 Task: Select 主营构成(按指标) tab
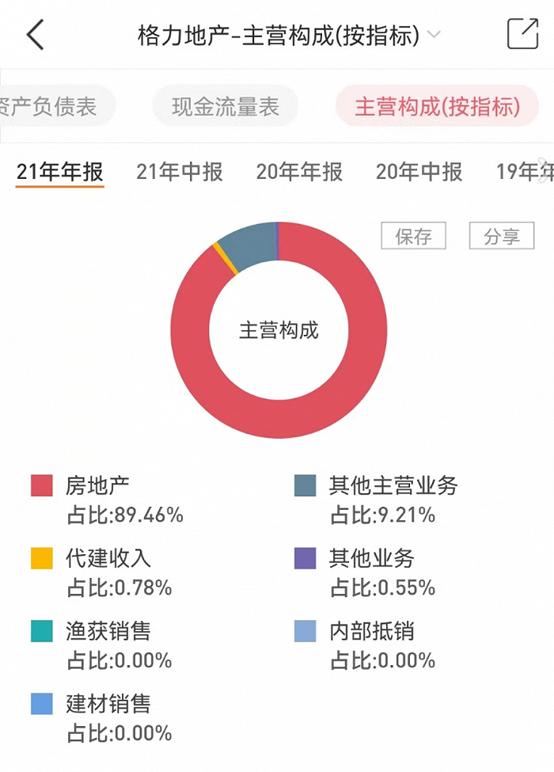437,107
